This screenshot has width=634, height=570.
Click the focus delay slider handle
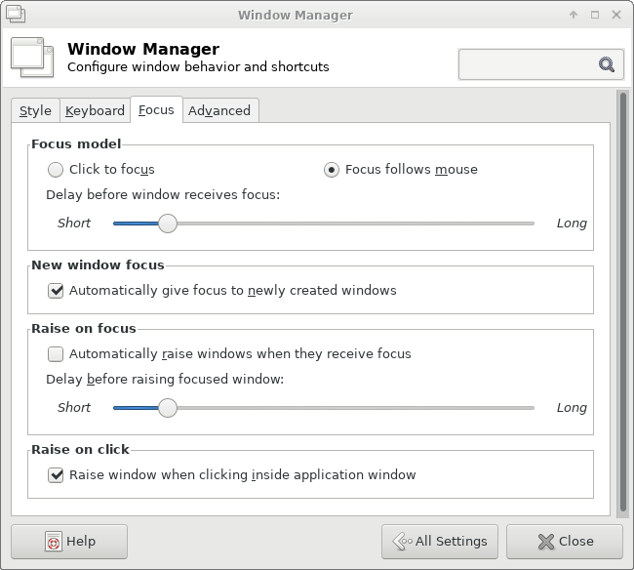[x=168, y=224]
